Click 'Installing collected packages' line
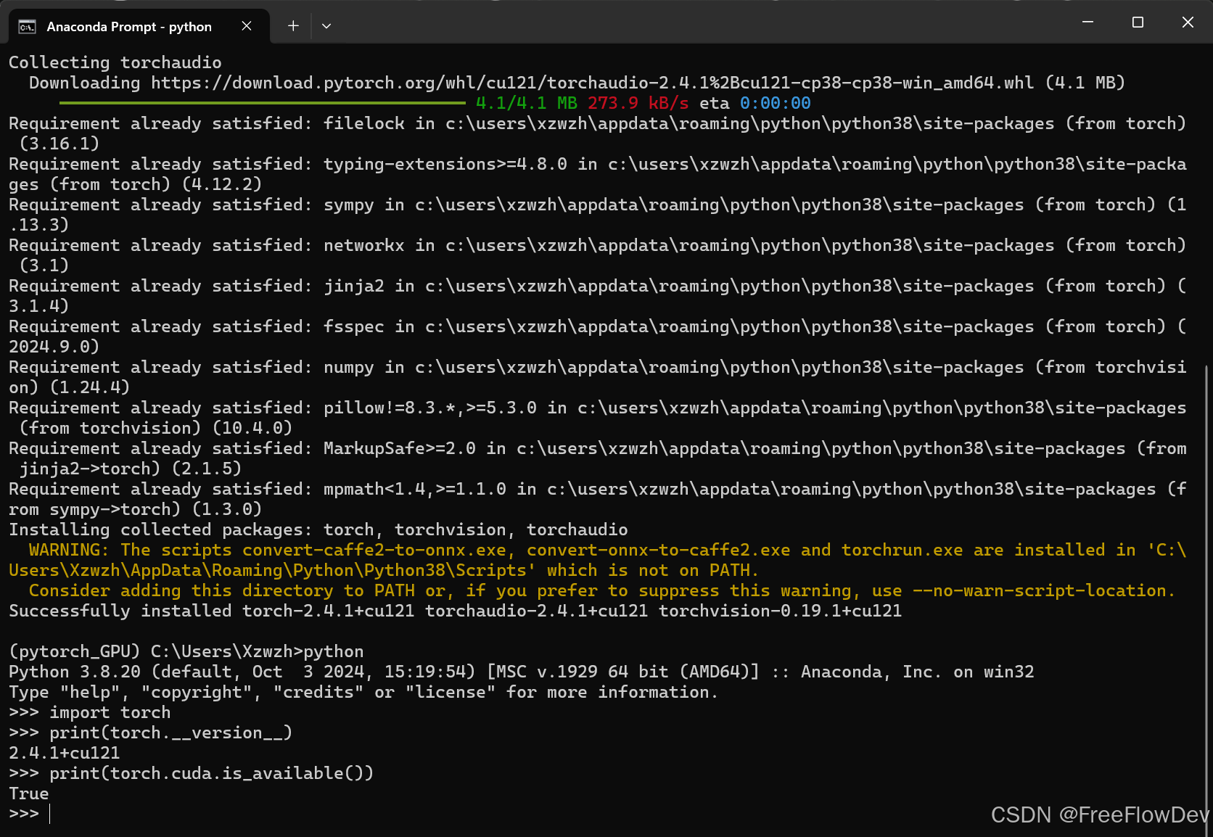This screenshot has height=837, width=1213. click(318, 529)
